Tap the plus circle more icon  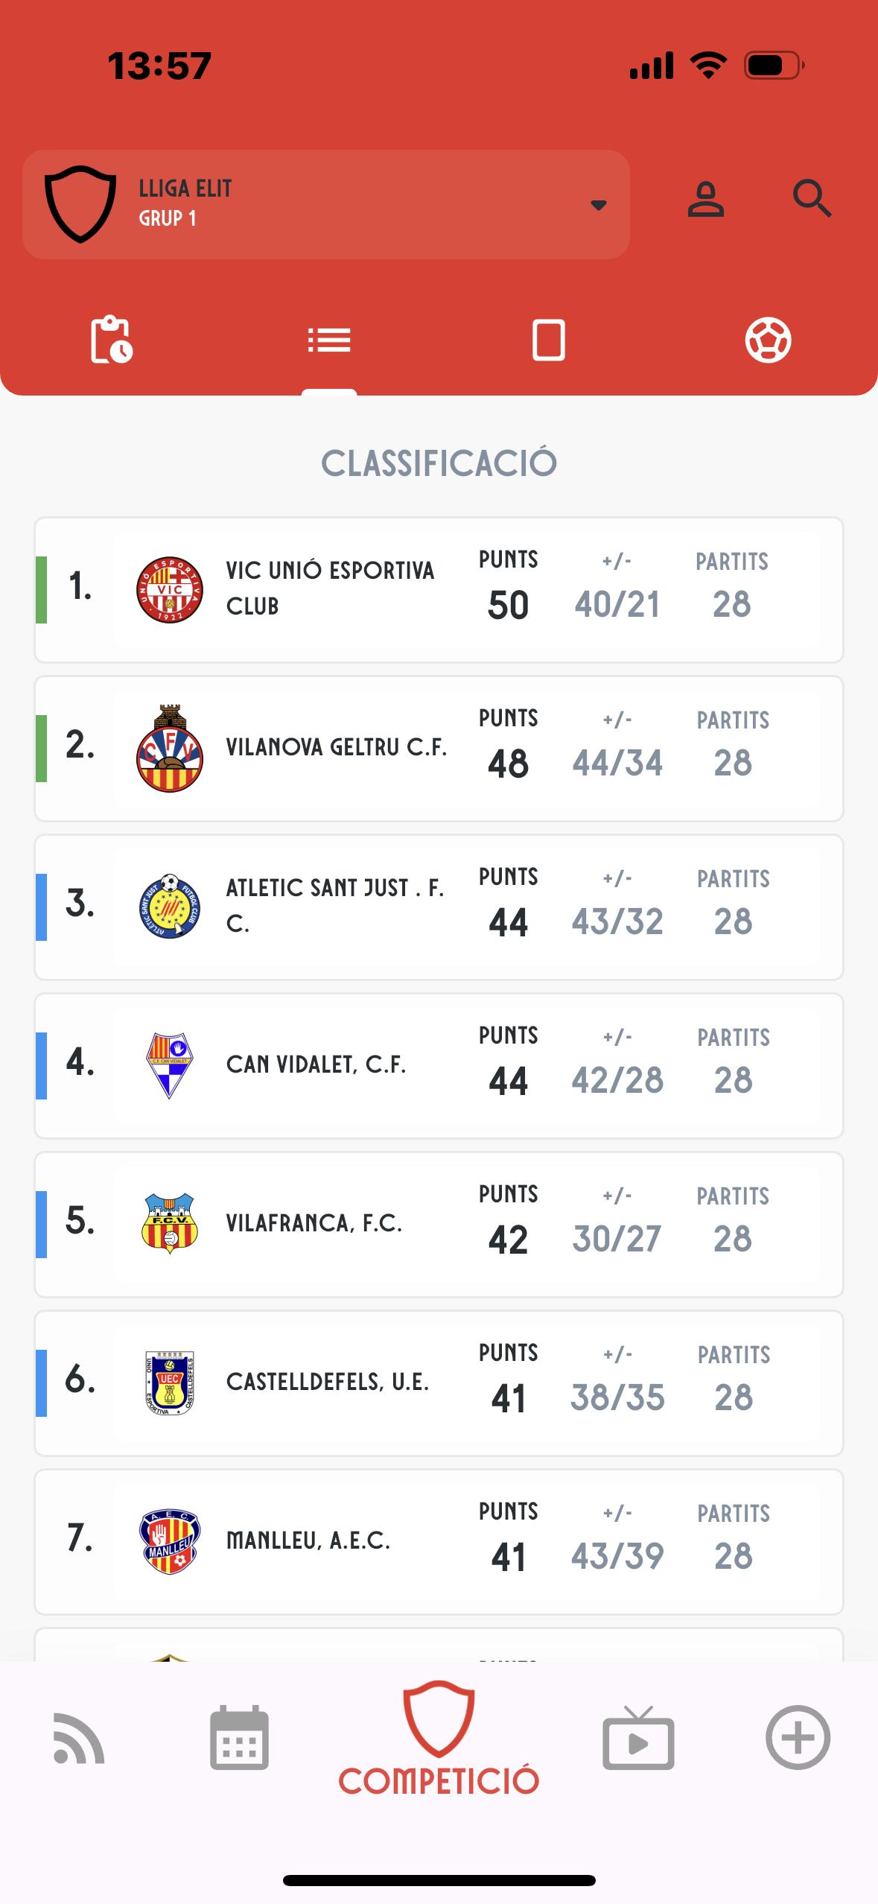click(798, 1737)
